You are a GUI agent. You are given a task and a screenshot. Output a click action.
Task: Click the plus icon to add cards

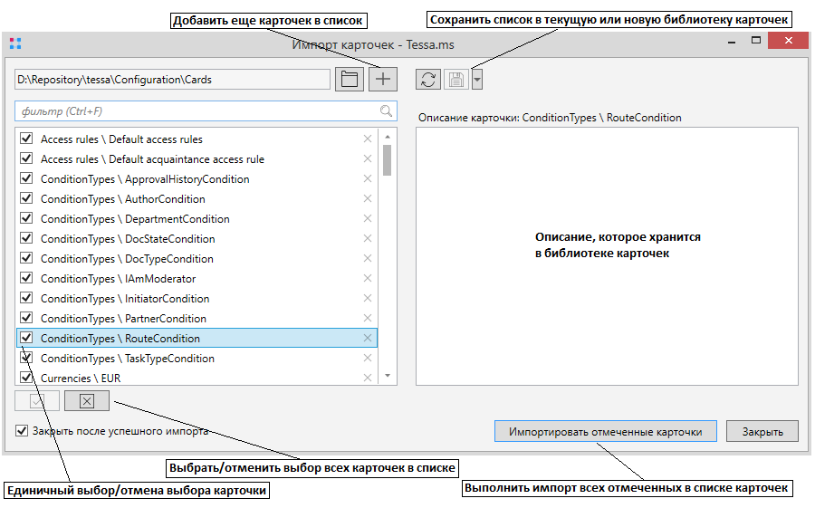click(x=383, y=80)
